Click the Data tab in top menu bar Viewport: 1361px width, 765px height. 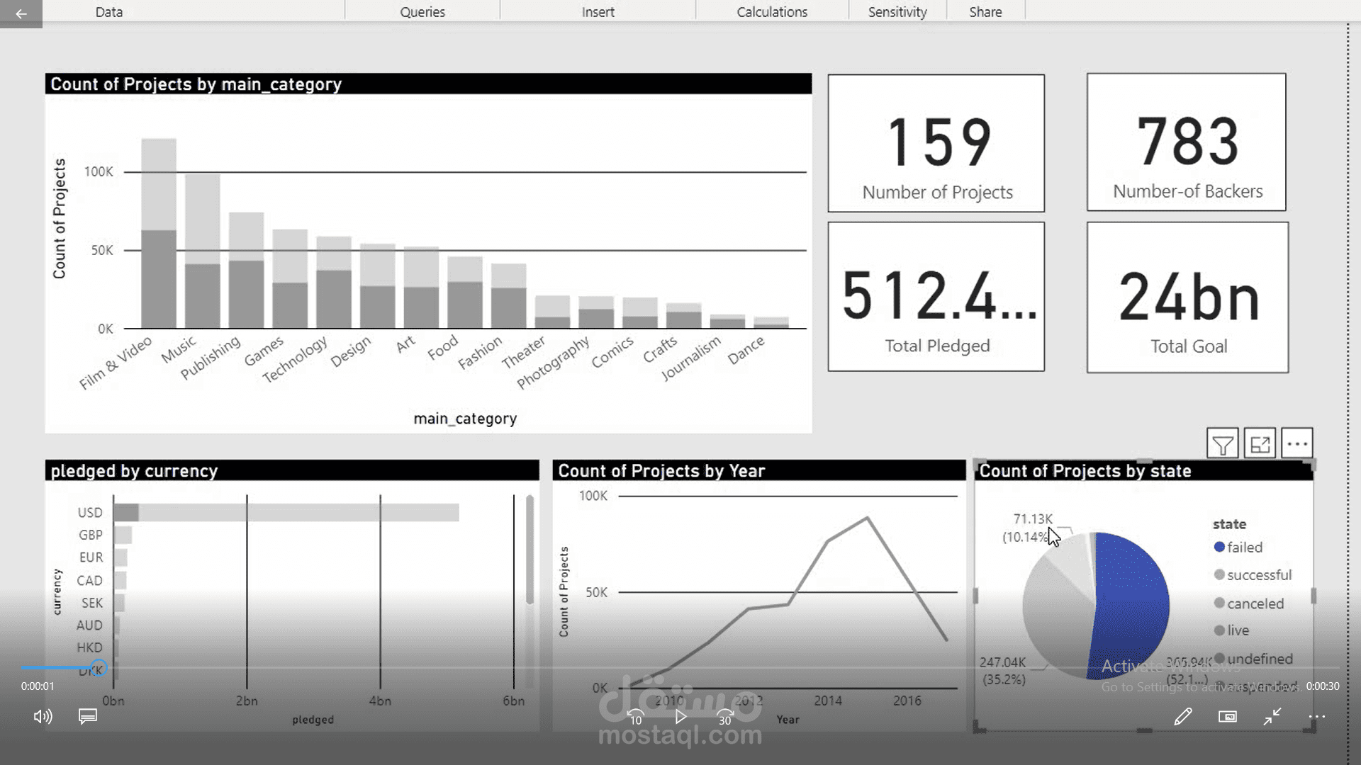[108, 11]
